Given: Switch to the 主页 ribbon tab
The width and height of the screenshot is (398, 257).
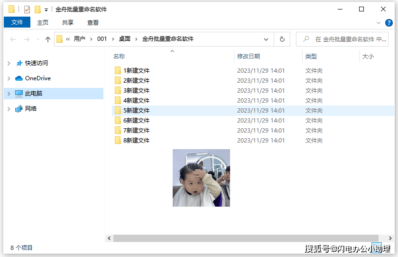Looking at the screenshot, I should tap(42, 23).
